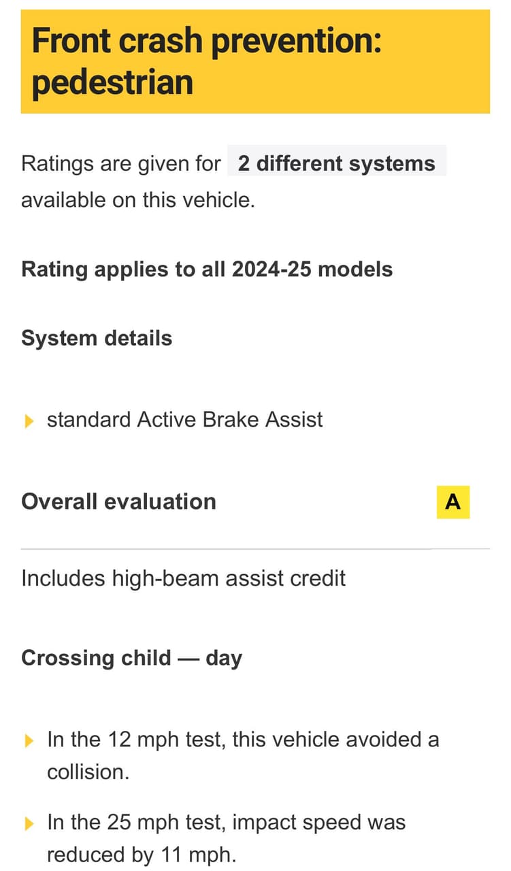Tap the yellow "A" rating badge
This screenshot has height=871, width=511.
[x=452, y=502]
